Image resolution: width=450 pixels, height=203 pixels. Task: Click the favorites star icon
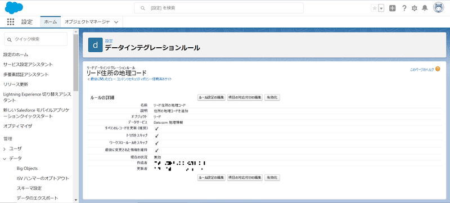click(x=375, y=8)
